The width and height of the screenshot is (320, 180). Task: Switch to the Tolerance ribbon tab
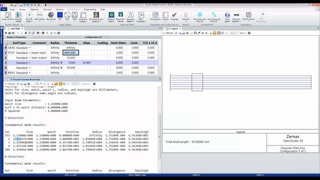47,9
